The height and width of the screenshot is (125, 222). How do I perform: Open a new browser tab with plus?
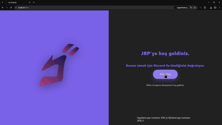tap(34, 3)
